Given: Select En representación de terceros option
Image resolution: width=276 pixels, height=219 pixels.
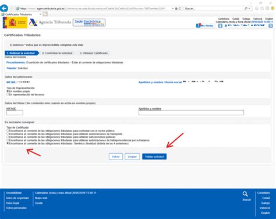Looking at the screenshot, I should click(x=8, y=94).
